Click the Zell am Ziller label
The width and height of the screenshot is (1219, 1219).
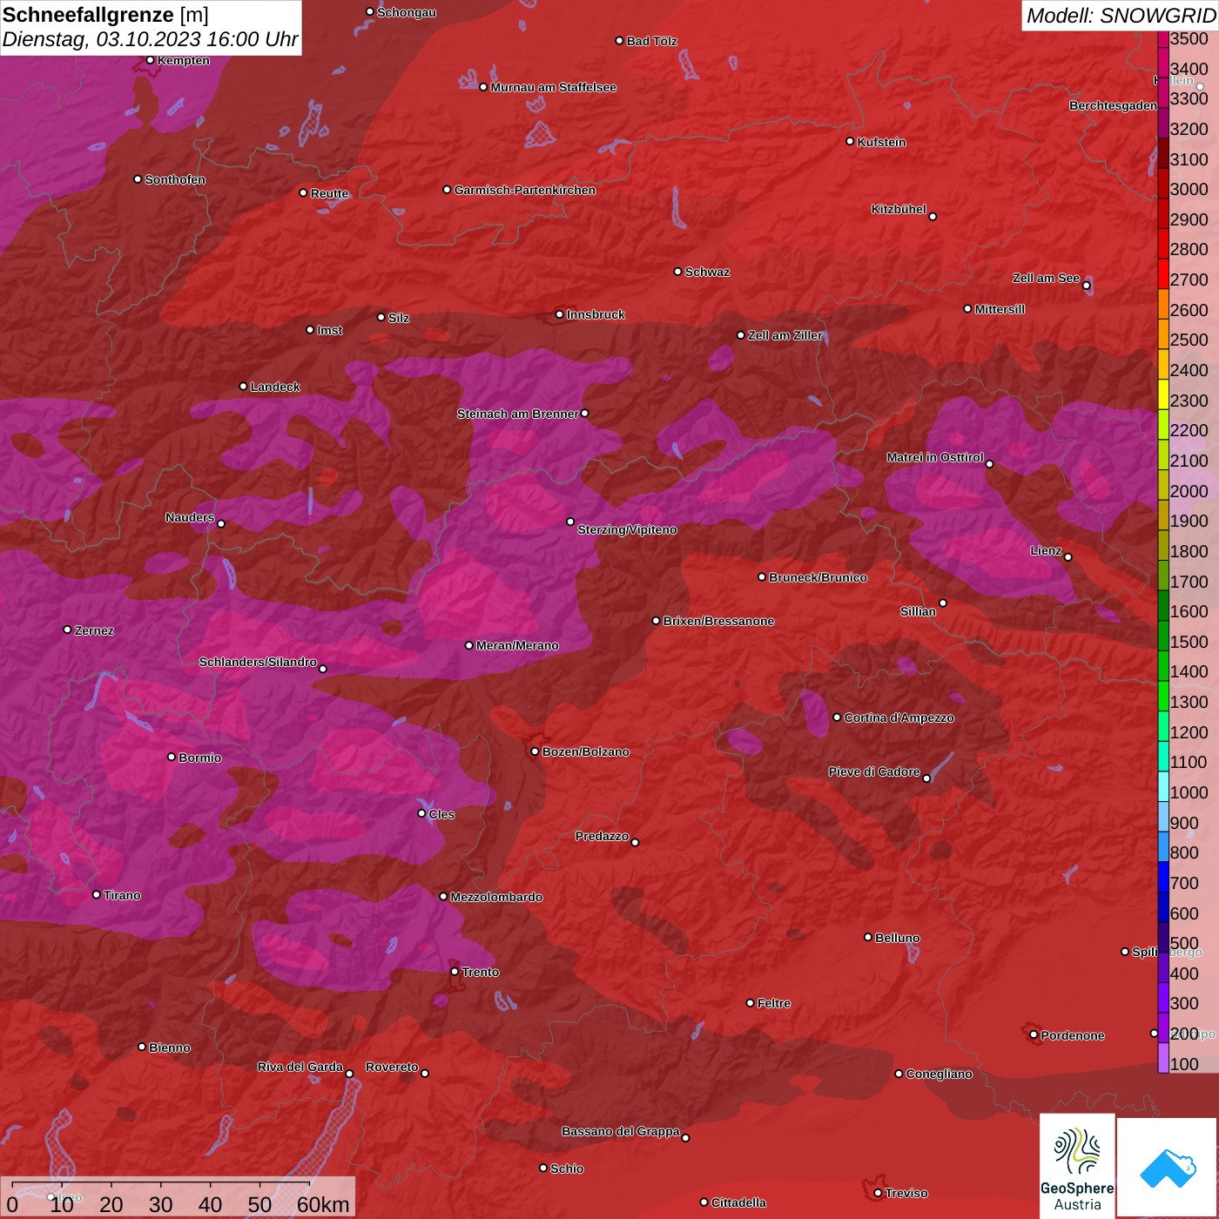tap(785, 335)
